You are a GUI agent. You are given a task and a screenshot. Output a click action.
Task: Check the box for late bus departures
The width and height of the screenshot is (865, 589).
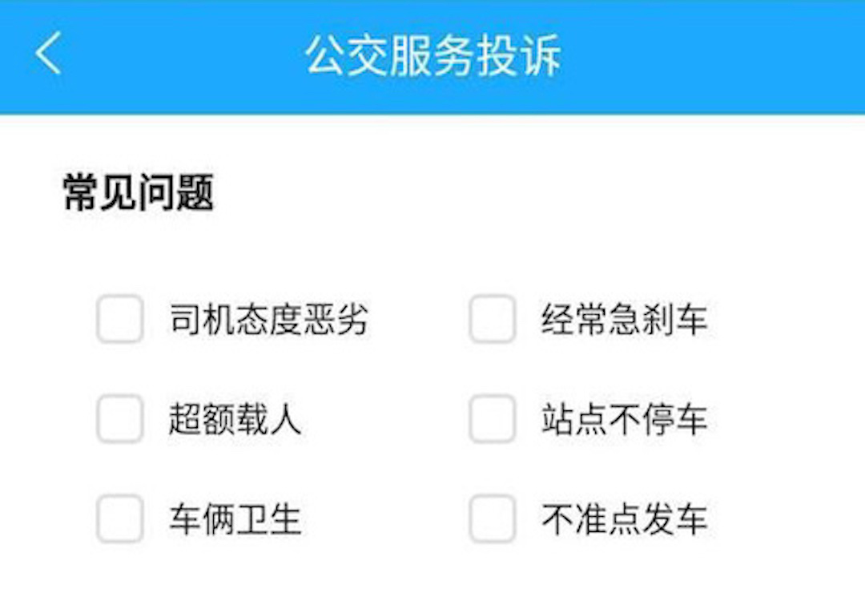click(493, 518)
